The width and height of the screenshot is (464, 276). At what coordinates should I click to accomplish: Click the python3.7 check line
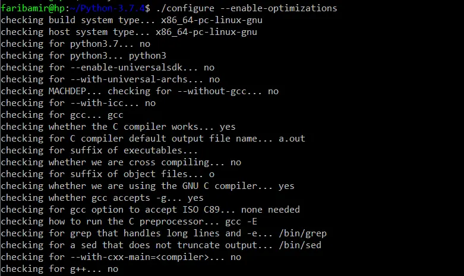point(75,44)
